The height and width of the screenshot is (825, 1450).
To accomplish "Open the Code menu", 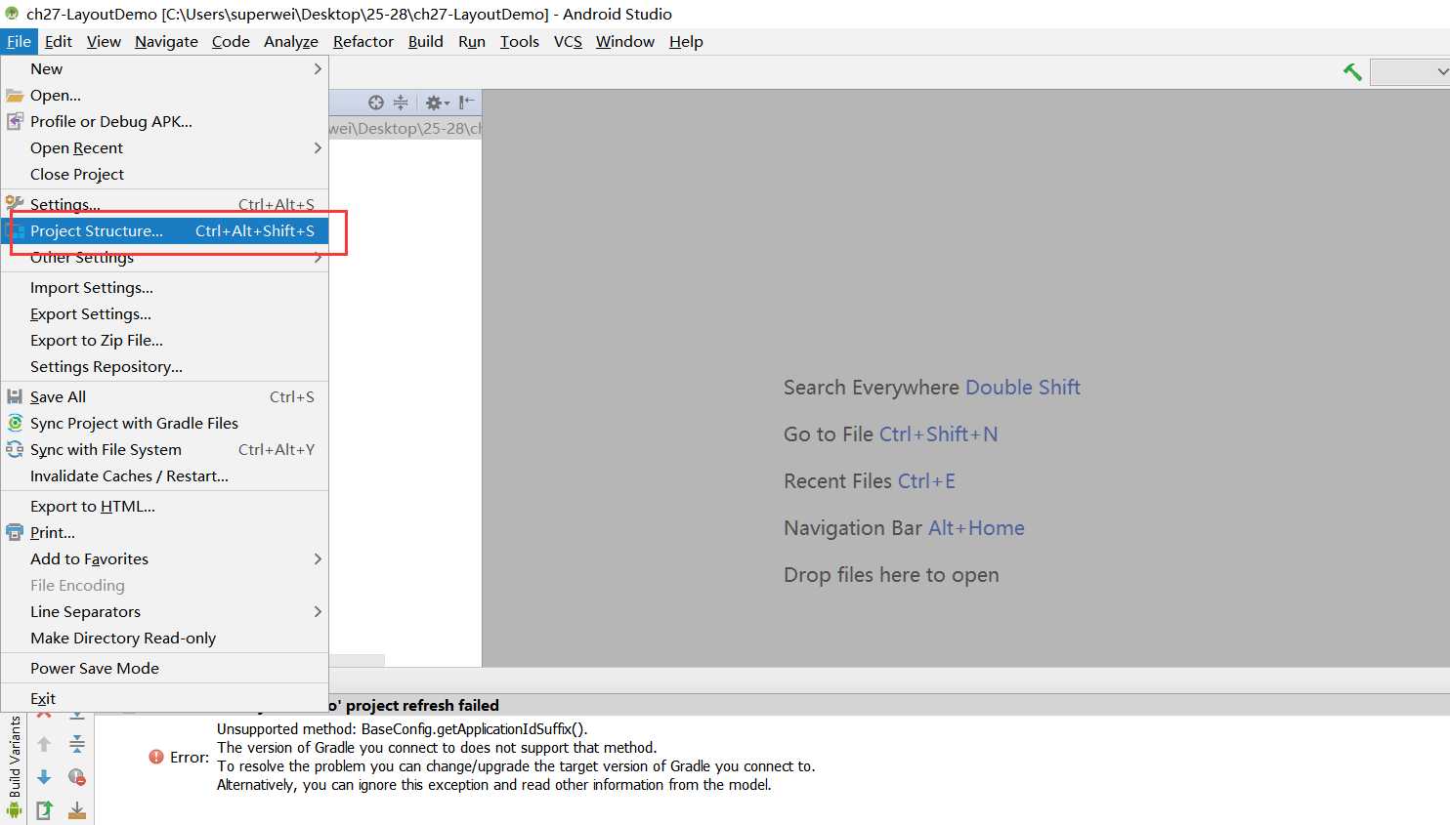I will 231,41.
